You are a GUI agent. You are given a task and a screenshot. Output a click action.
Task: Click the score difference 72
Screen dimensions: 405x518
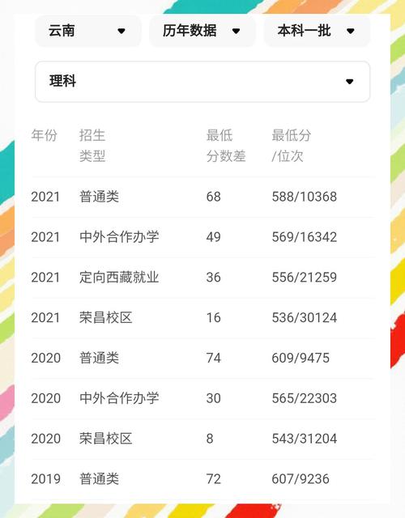pos(214,479)
